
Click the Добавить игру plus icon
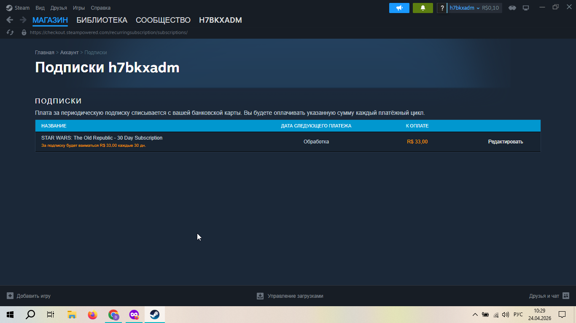10,296
